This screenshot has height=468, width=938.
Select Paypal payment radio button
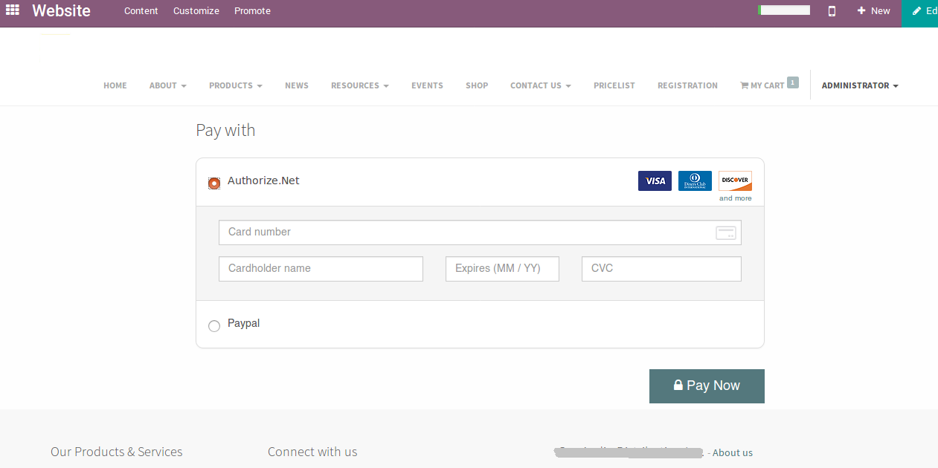pos(214,325)
